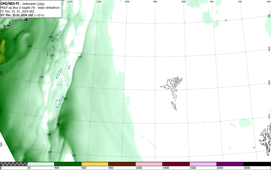Click the 264 value label

click(x=51, y=37)
